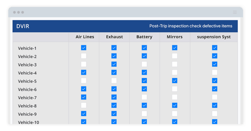
Task: Open the hamburger menu icon in title bar
Action: pos(235,12)
